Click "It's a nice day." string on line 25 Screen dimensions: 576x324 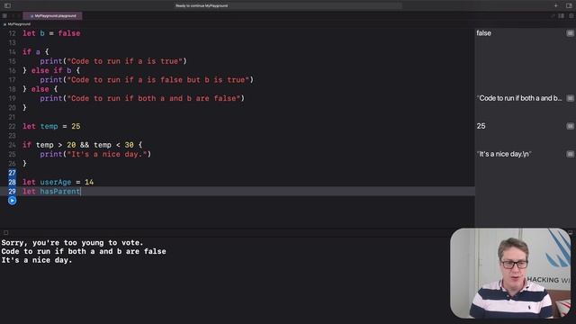107,154
